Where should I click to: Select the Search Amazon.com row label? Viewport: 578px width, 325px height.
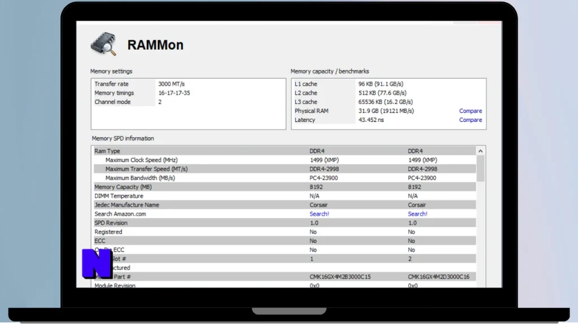(x=120, y=214)
